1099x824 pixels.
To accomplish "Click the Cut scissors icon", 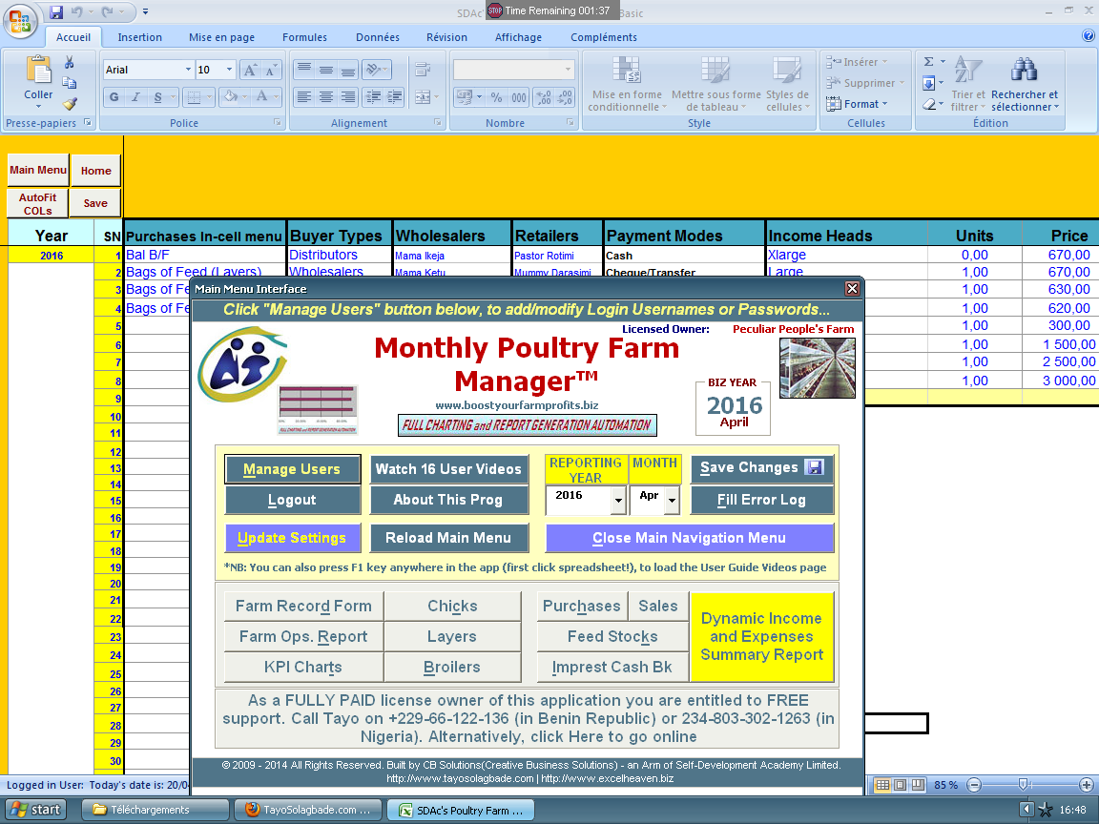I will (69, 63).
